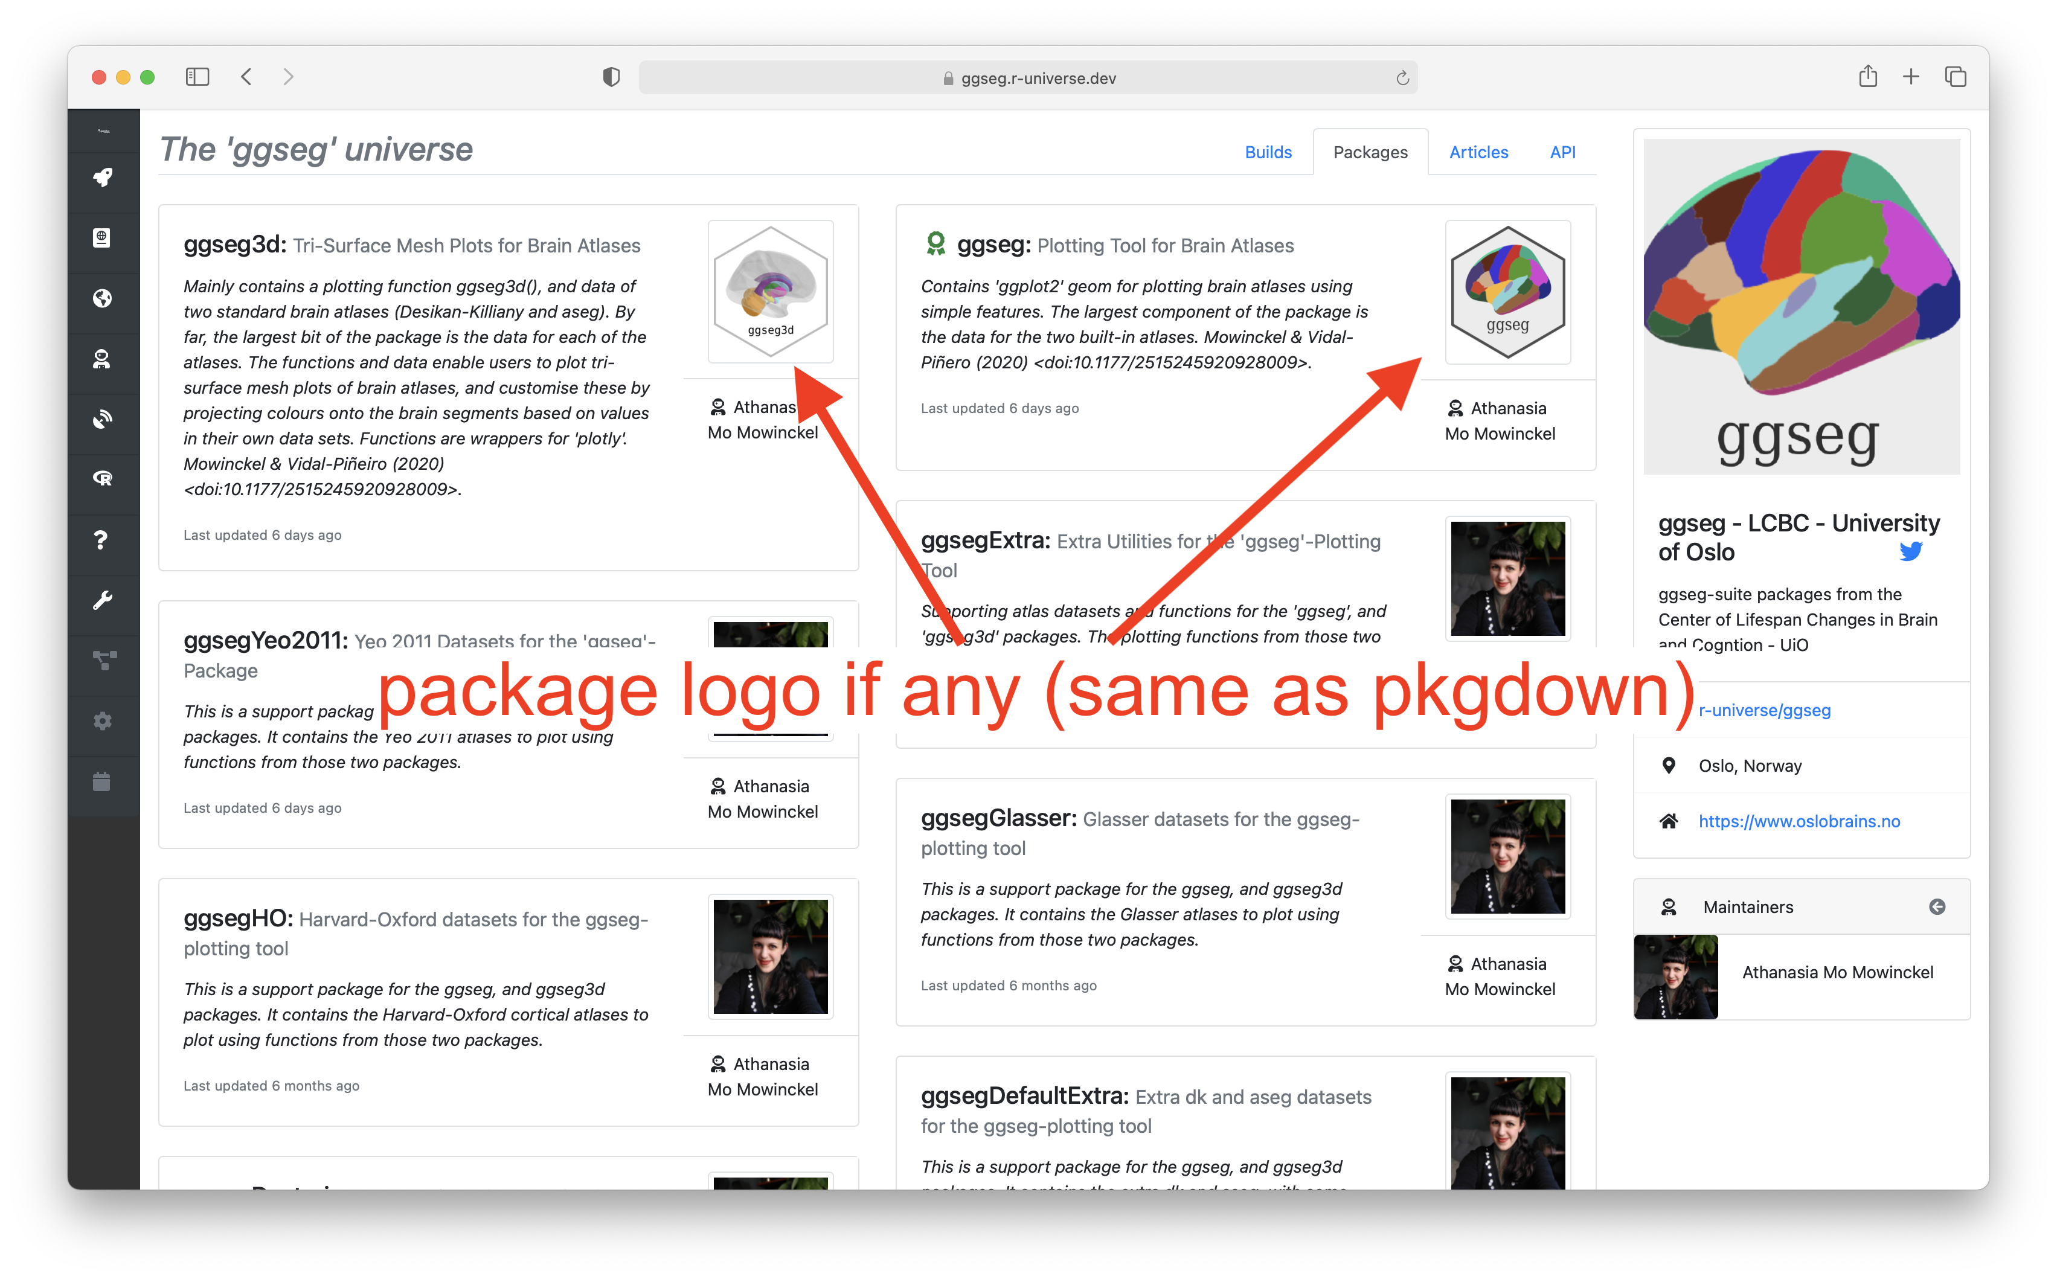Click the large ggseg brain logo
Image resolution: width=2057 pixels, height=1279 pixels.
point(1802,306)
